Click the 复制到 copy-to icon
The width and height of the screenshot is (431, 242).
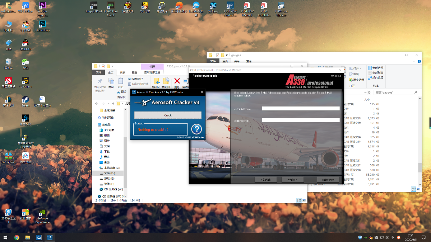(166, 81)
